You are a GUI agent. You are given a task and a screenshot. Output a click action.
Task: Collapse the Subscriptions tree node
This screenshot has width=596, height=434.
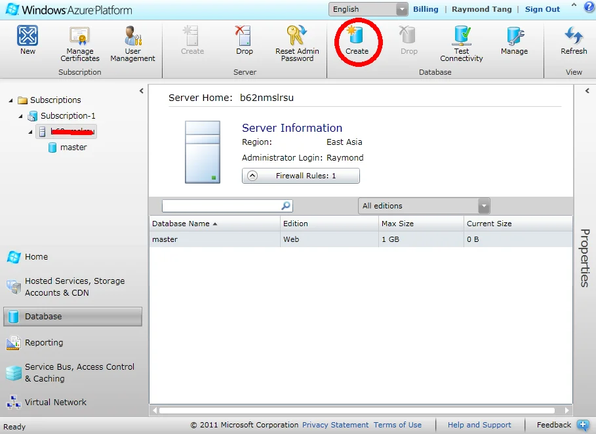tap(11, 100)
